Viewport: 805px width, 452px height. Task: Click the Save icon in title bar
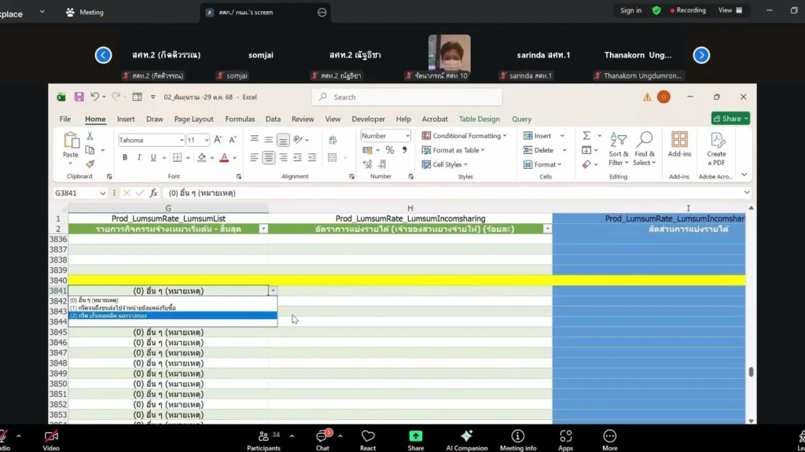[79, 97]
